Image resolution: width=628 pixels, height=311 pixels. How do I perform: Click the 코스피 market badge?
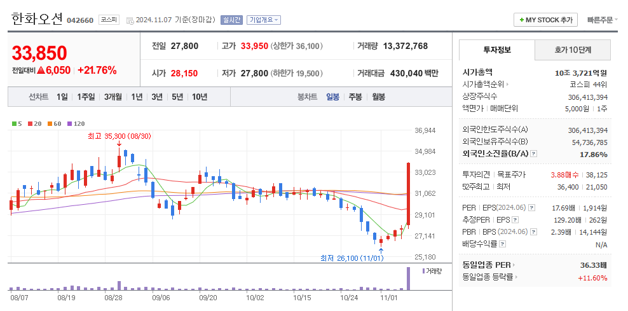109,20
